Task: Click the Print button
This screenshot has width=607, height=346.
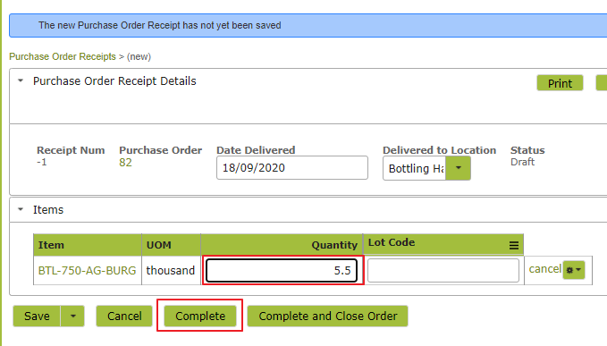Action: coord(560,83)
